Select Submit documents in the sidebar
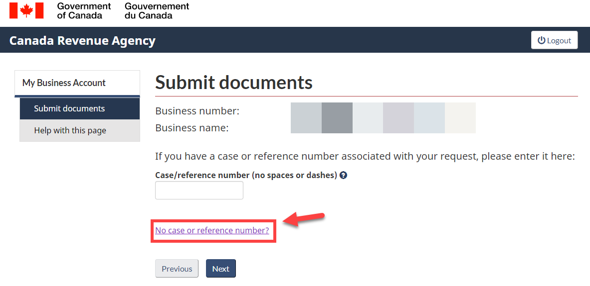Screen dimensions: 590x286 tap(69, 108)
